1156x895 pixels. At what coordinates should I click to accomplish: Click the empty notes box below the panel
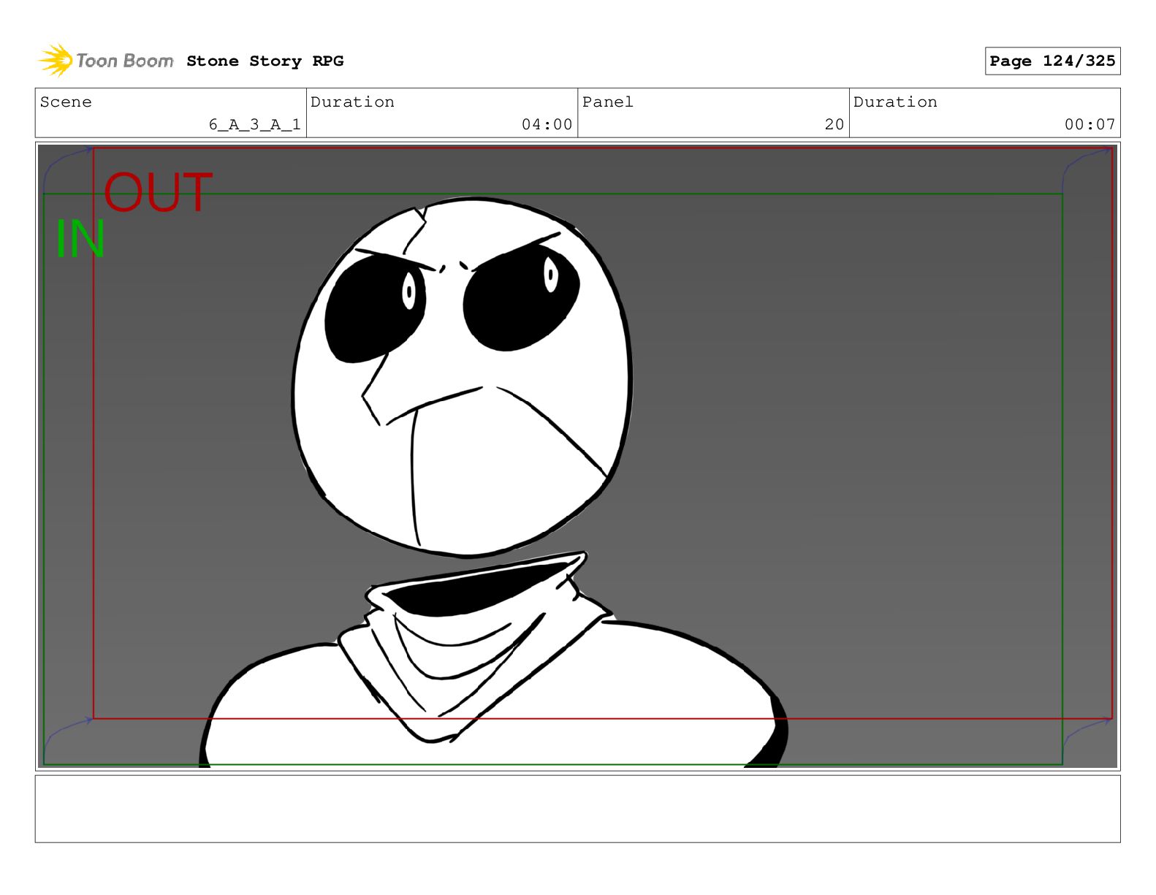click(x=577, y=809)
